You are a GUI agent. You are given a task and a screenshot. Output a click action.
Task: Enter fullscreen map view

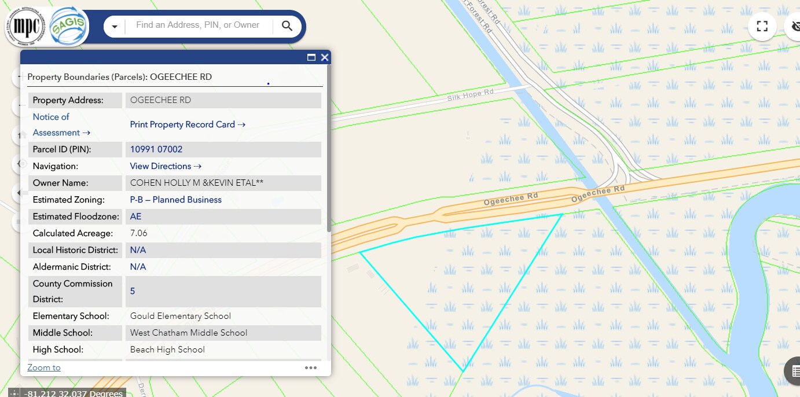762,26
